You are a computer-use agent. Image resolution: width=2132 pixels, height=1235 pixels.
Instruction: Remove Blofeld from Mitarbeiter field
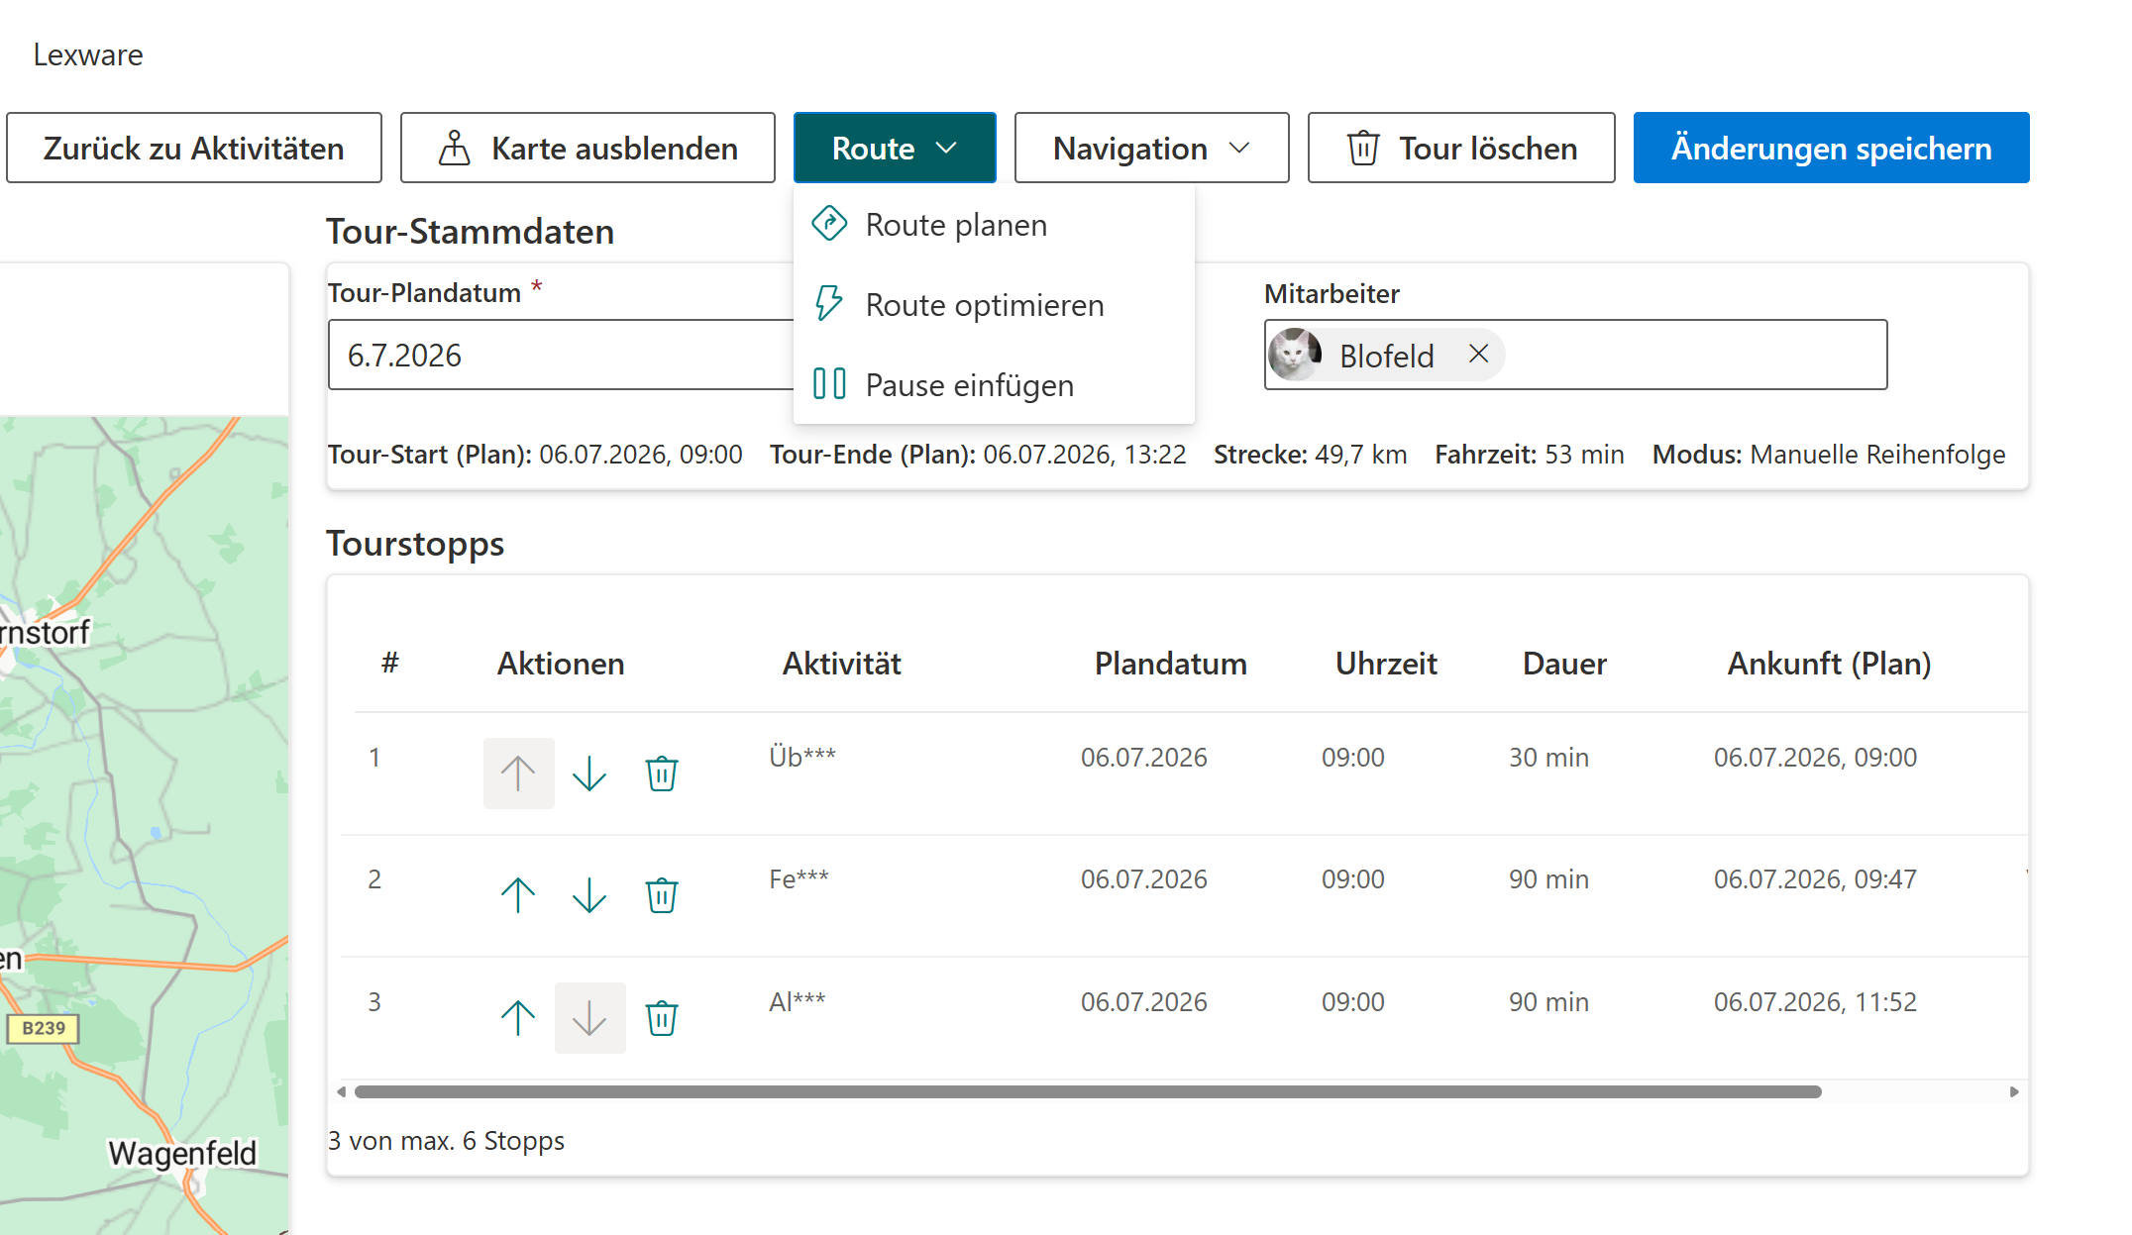tap(1478, 354)
